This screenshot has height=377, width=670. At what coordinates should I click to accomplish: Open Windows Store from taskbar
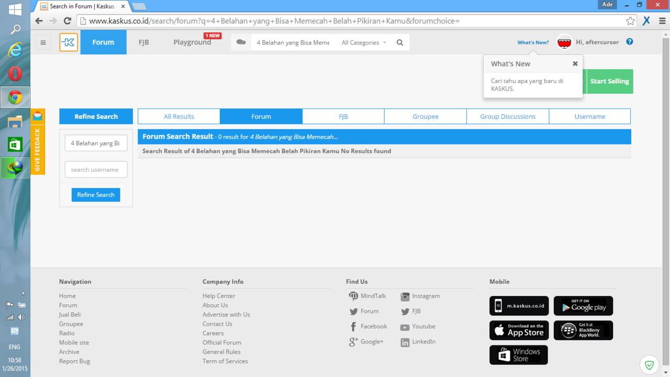click(x=15, y=145)
